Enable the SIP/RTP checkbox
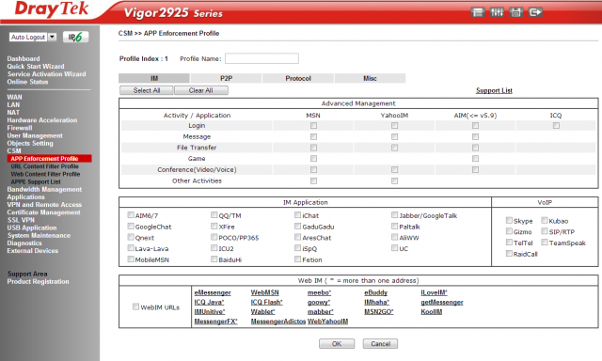Image resolution: width=602 pixels, height=361 pixels. [545, 231]
